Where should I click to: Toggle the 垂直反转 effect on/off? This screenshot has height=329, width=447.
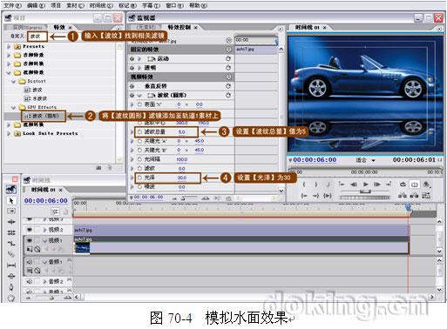tap(132, 86)
